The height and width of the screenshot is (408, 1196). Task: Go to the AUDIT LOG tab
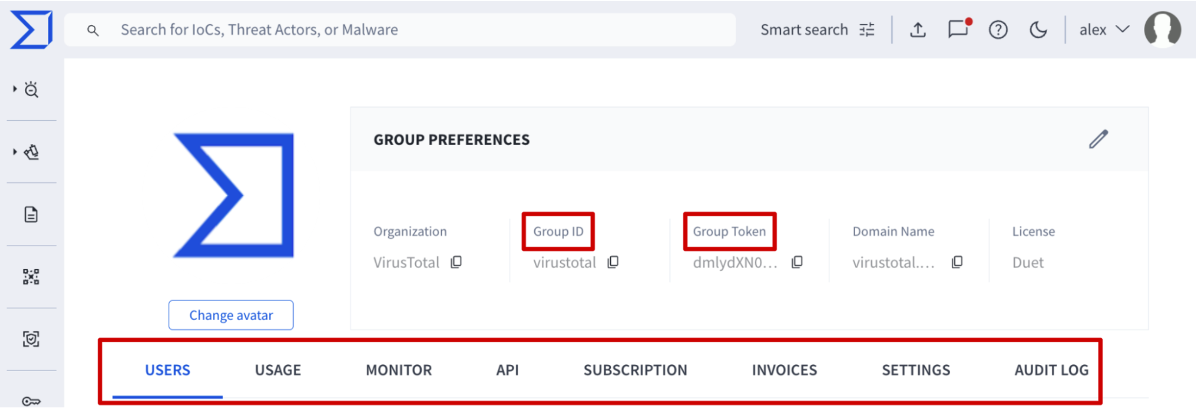(1052, 370)
